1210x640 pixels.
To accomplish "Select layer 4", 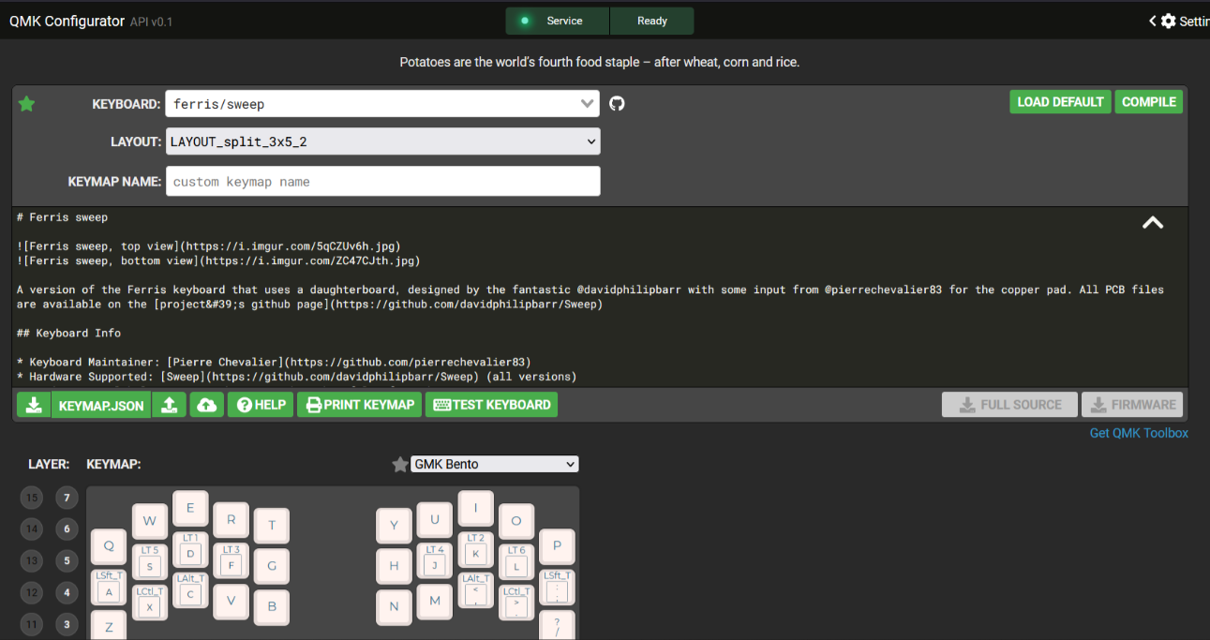I will 66,593.
